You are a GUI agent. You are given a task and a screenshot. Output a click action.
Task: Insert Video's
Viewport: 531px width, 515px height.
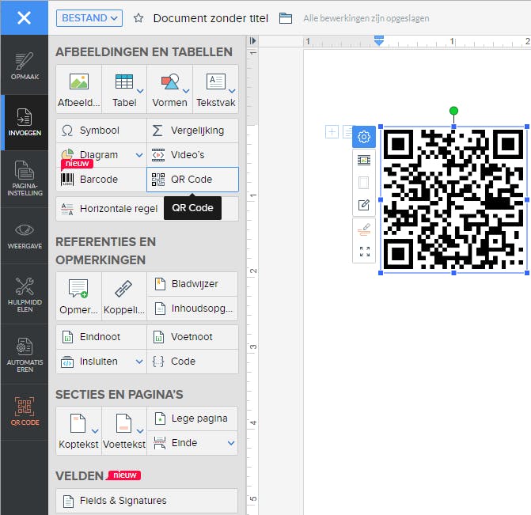(192, 155)
